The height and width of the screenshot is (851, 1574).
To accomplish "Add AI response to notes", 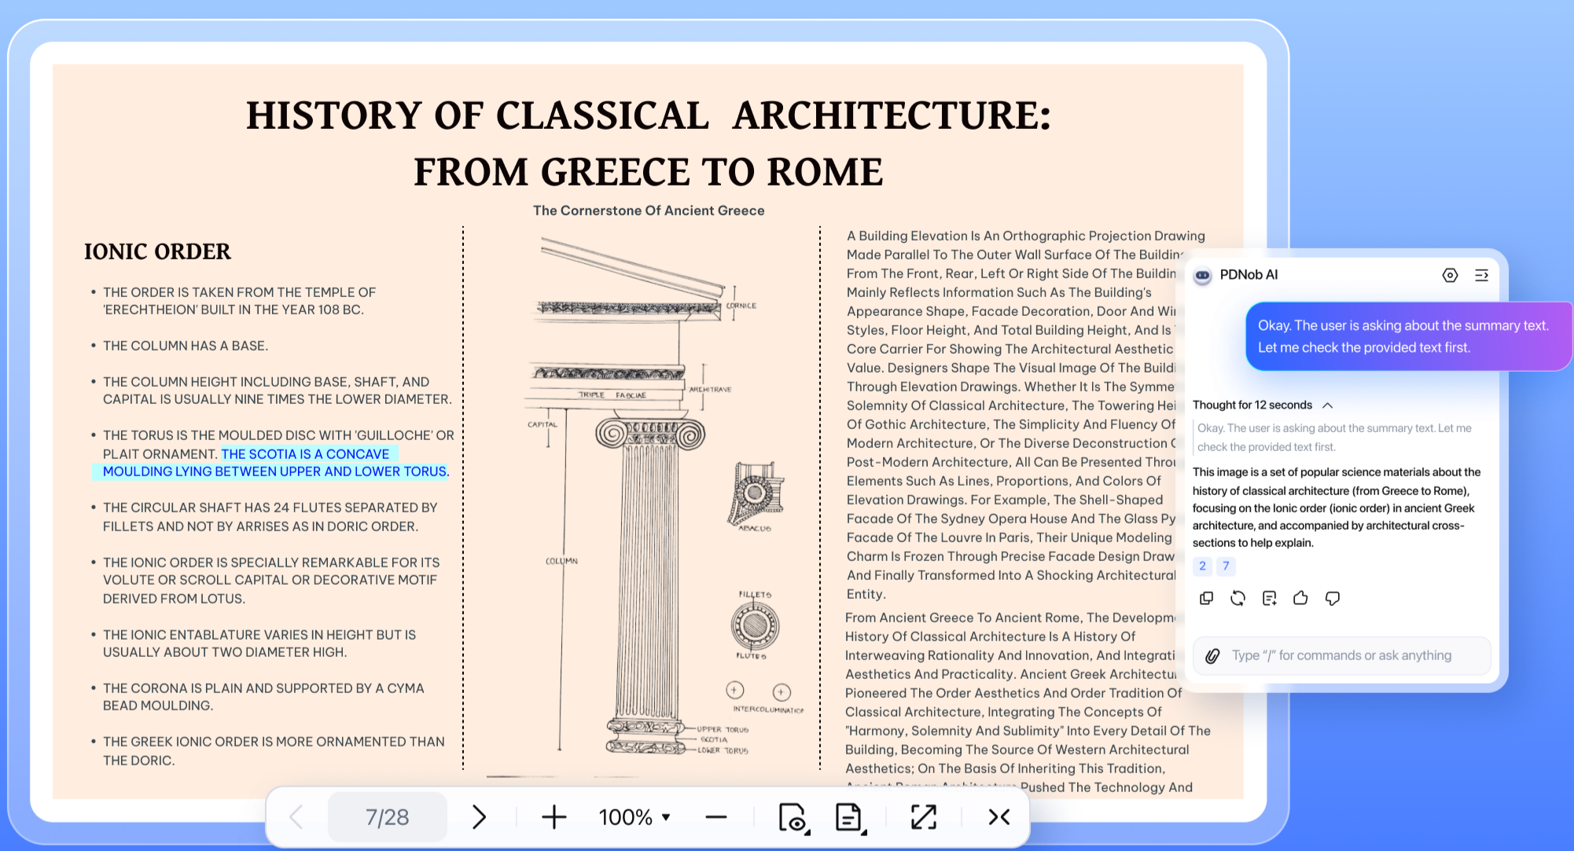I will [1269, 598].
